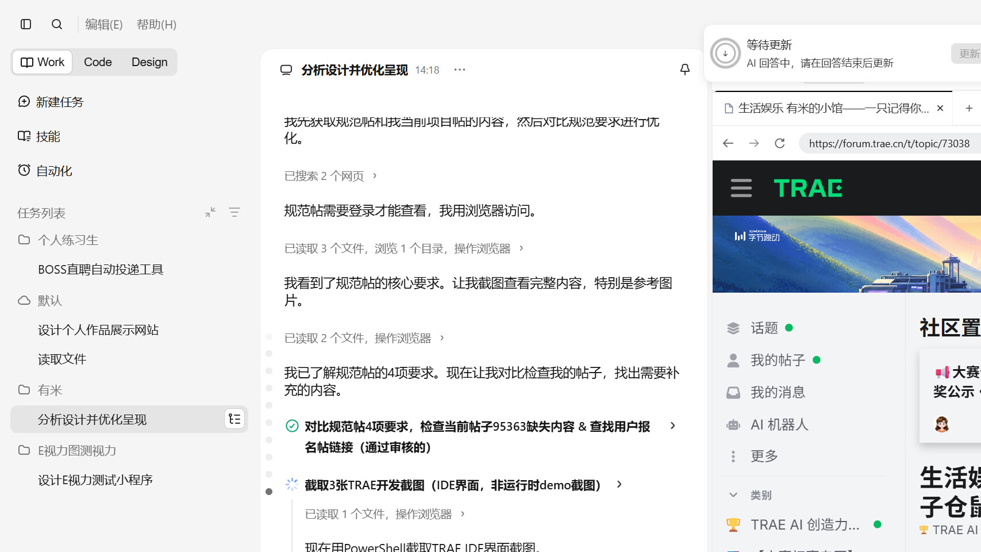981x552 pixels.
Task: Click the green completed check icon
Action: pyautogui.click(x=292, y=426)
